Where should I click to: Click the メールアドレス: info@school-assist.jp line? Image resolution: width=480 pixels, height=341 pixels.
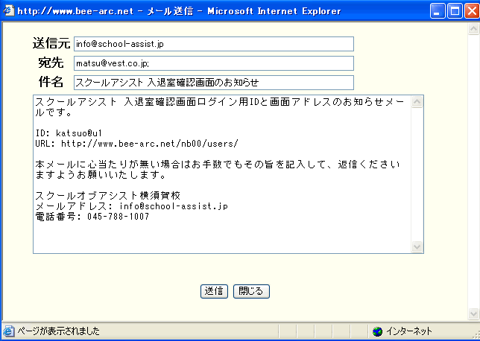131,206
